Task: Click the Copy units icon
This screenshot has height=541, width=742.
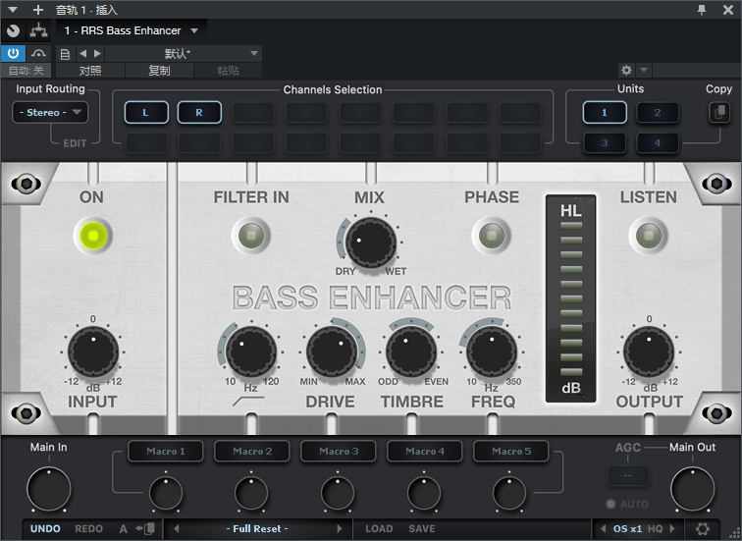Action: [719, 113]
